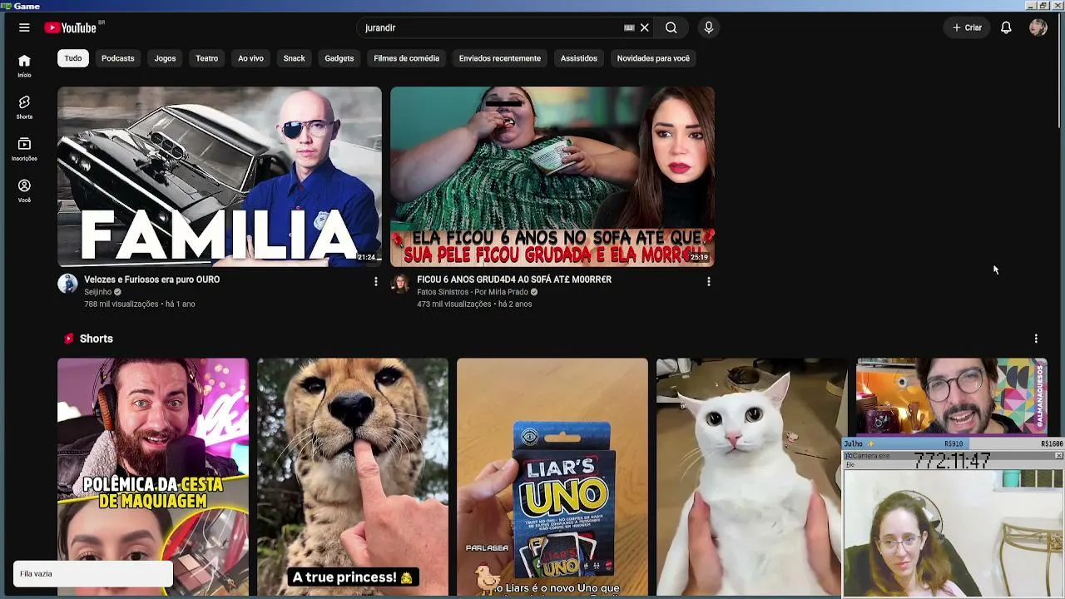Select the Jogos filter chip
Screen dimensions: 1065x599
point(165,58)
